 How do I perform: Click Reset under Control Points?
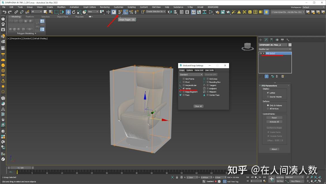click(x=274, y=117)
